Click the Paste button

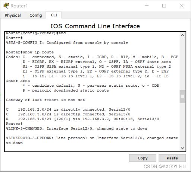click(172, 158)
